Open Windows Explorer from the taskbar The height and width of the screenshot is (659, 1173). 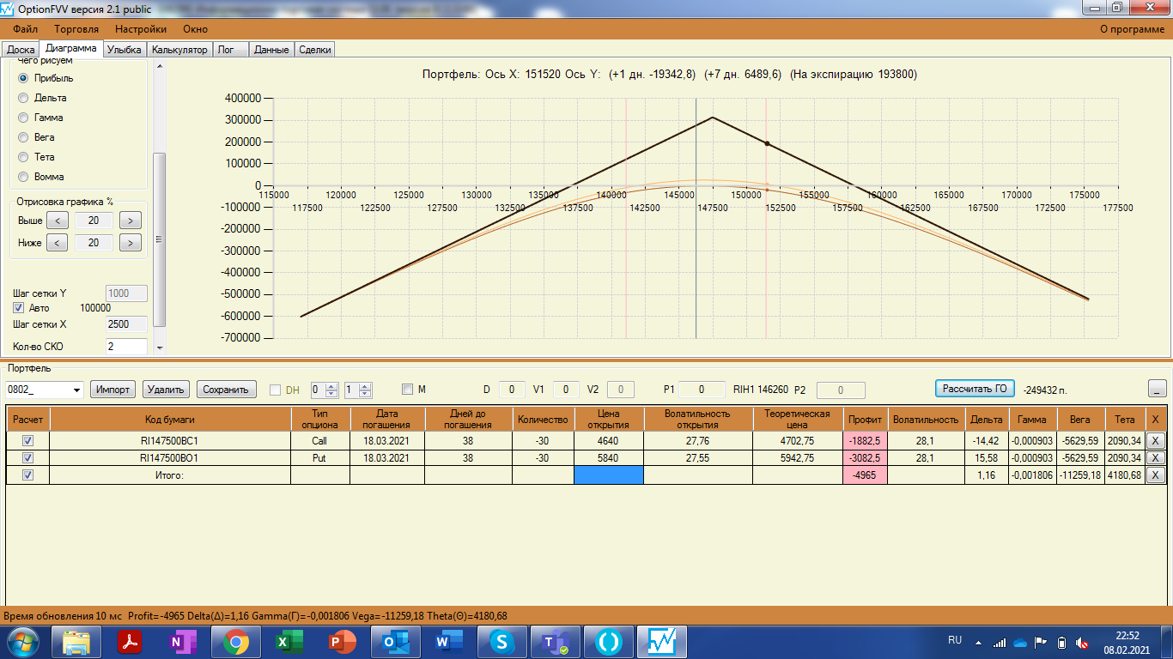point(77,642)
